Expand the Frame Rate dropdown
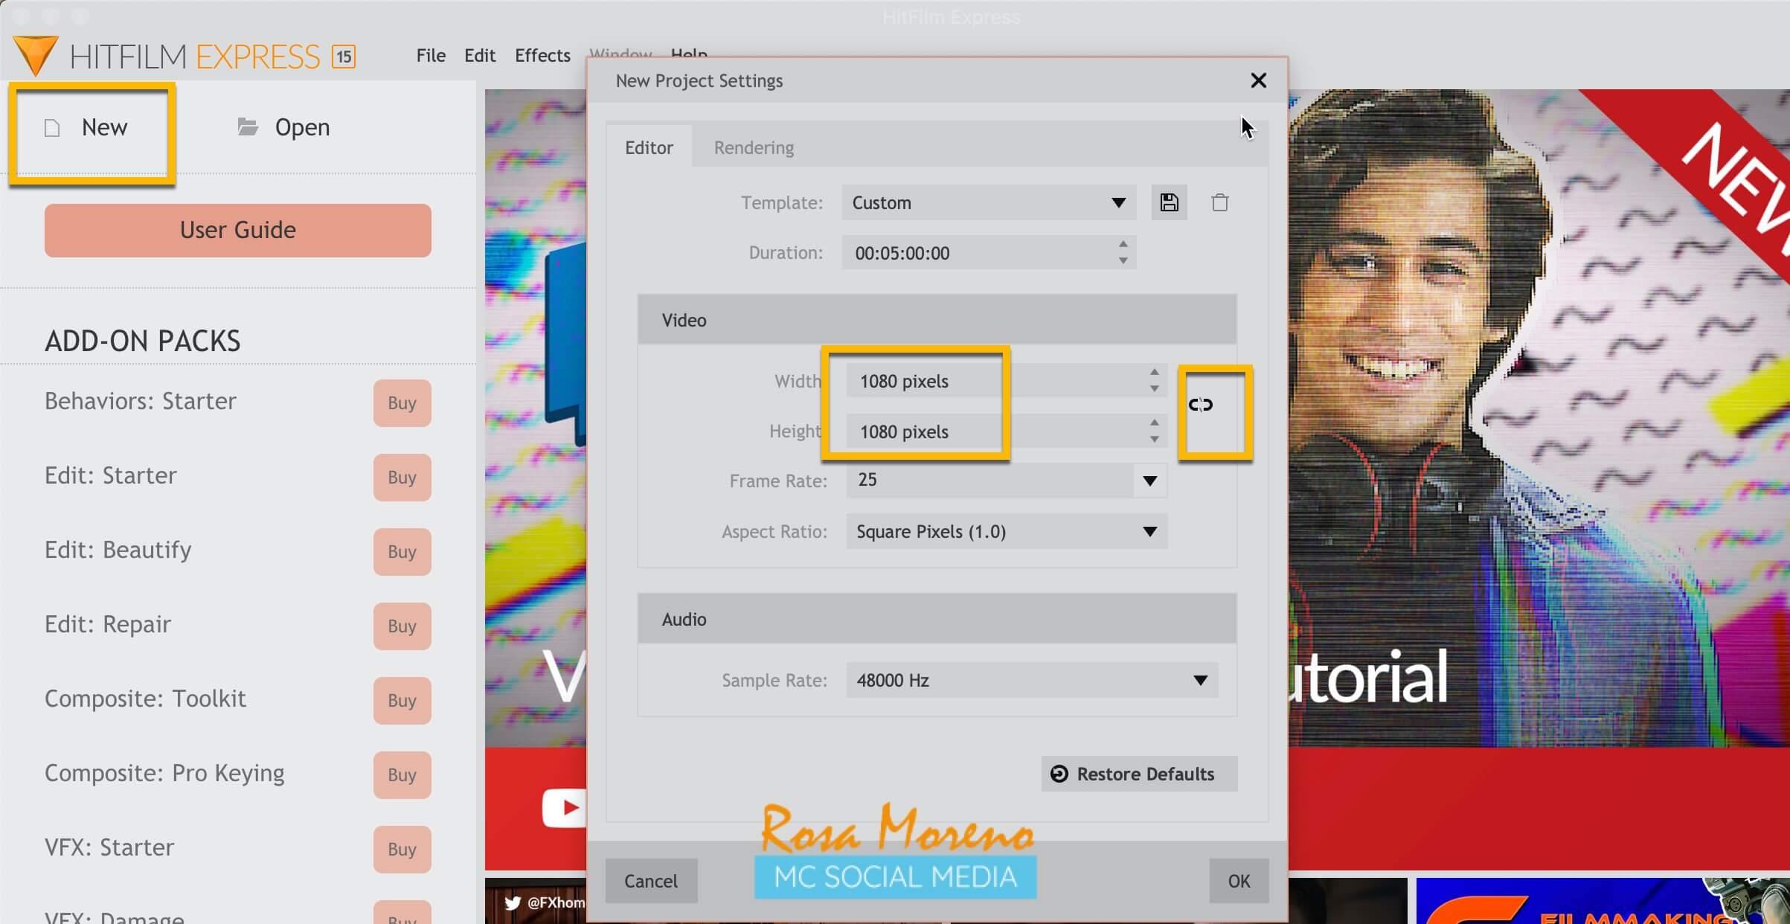 [x=1149, y=481]
